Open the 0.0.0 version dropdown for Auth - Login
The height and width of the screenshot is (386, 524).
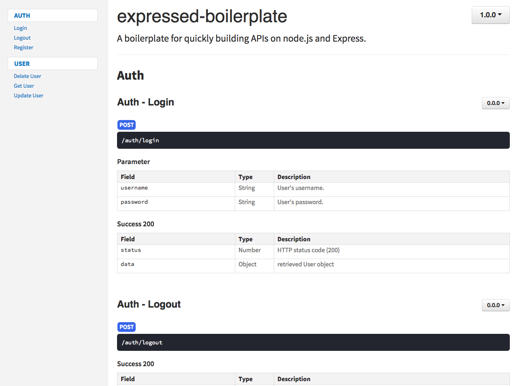pos(496,103)
